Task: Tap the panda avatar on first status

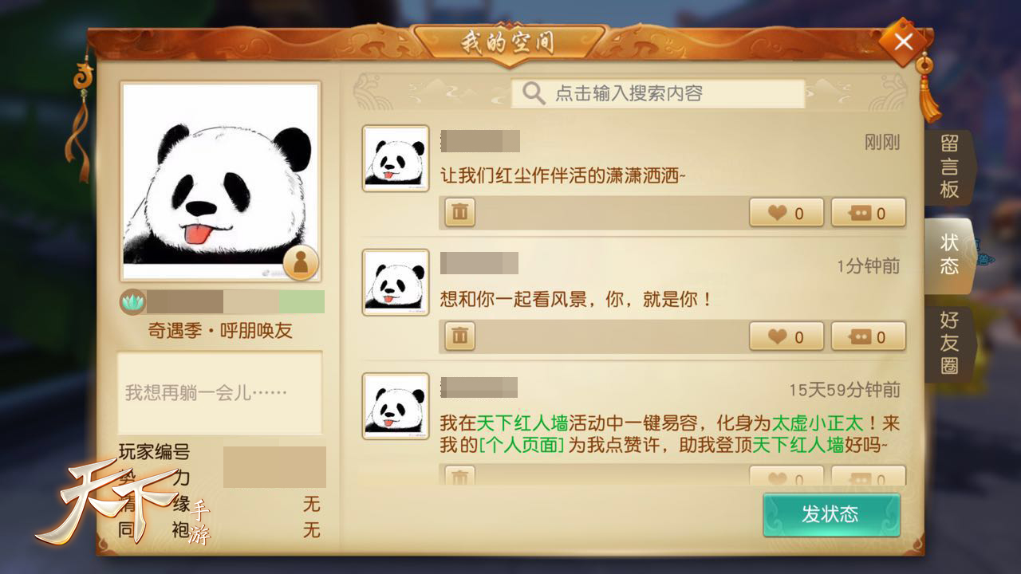Action: (396, 158)
